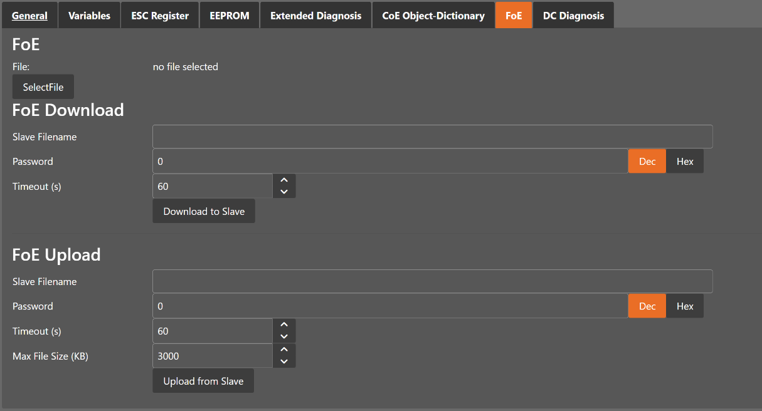Decrease the FoE Download timeout value
762x411 pixels.
coord(284,192)
